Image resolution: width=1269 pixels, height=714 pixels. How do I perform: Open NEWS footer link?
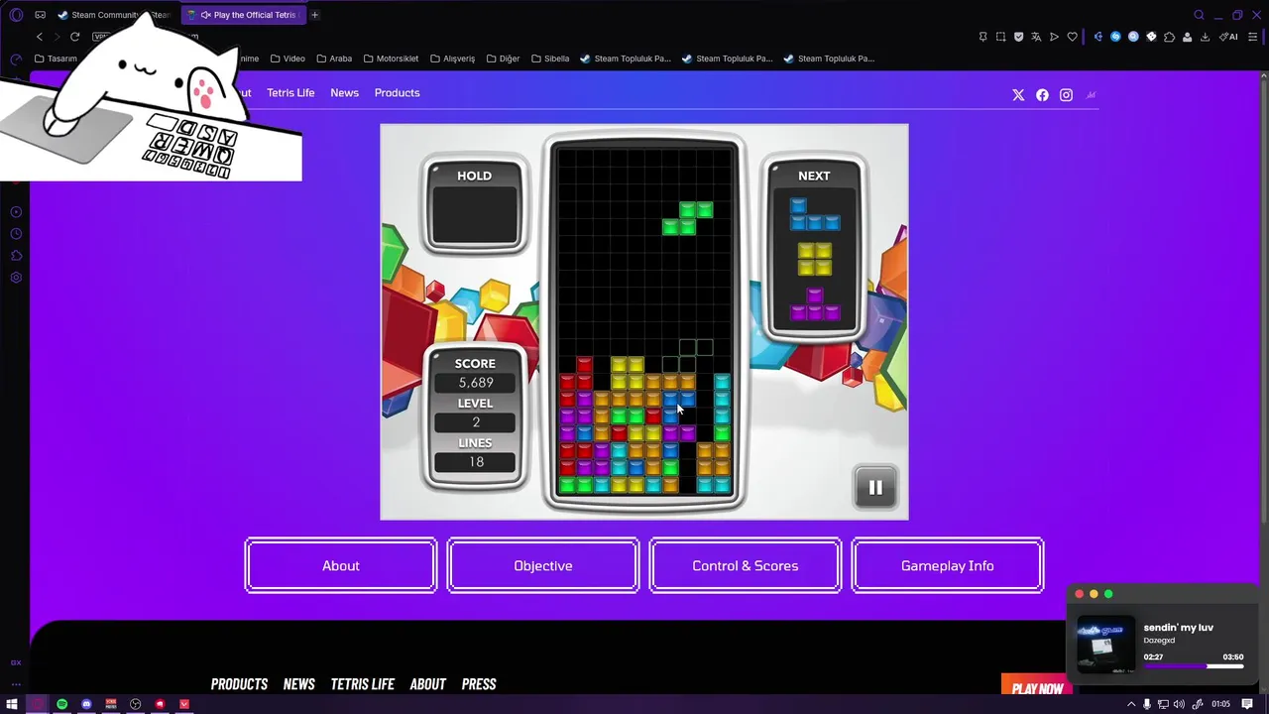tap(298, 684)
